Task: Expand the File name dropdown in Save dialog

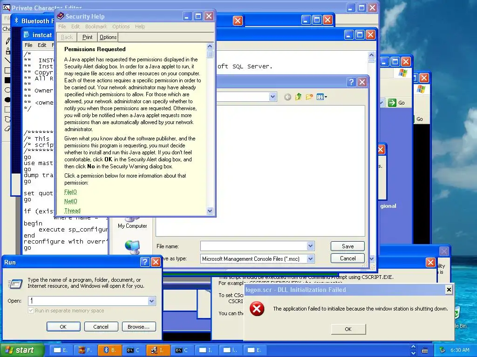Action: [x=310, y=246]
